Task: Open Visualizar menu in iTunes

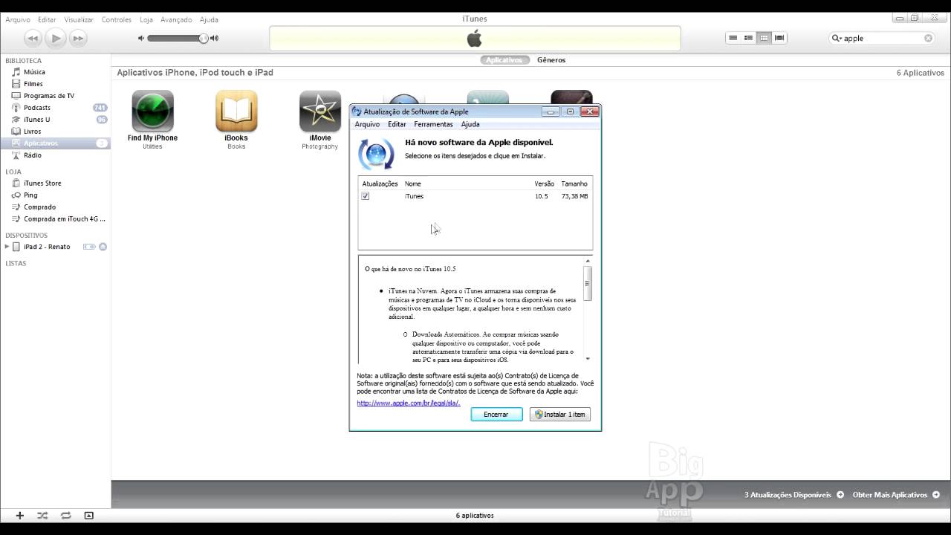Action: click(79, 19)
